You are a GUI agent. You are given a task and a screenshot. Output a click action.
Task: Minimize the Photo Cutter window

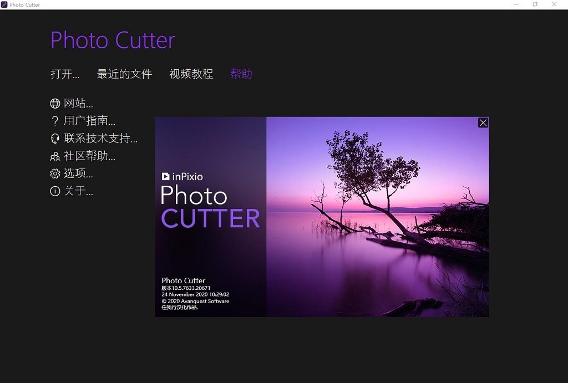click(516, 4)
